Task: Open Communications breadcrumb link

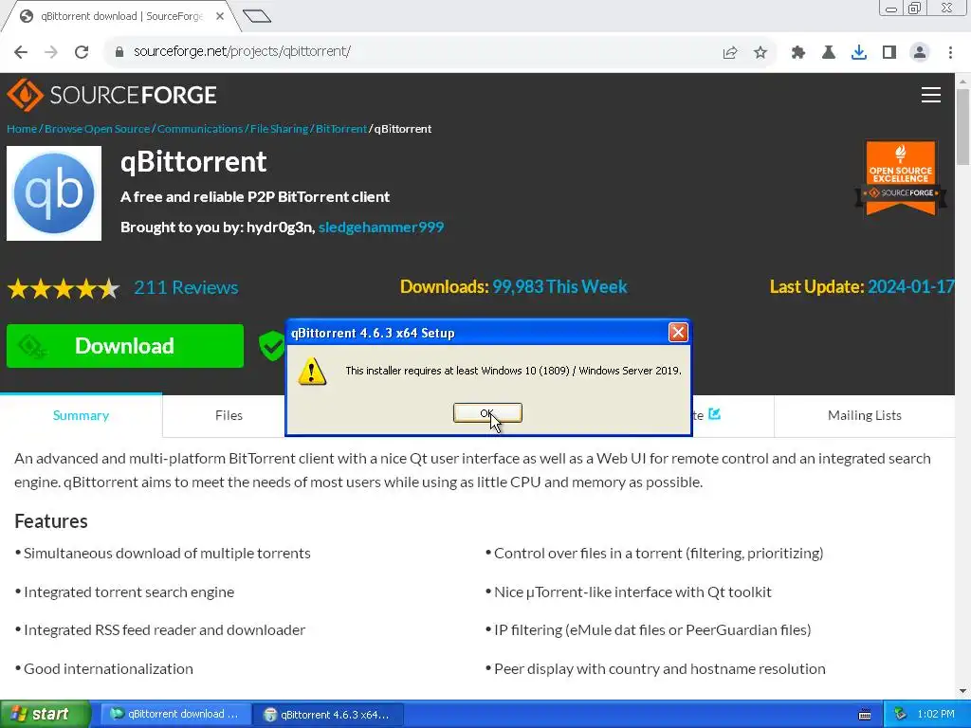Action: (200, 129)
